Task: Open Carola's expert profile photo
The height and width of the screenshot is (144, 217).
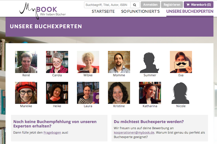Action: (x=57, y=62)
